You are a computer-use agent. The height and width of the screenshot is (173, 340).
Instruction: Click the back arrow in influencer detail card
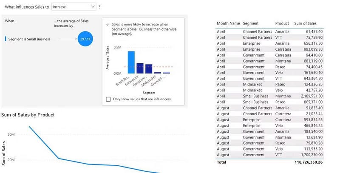(108, 25)
